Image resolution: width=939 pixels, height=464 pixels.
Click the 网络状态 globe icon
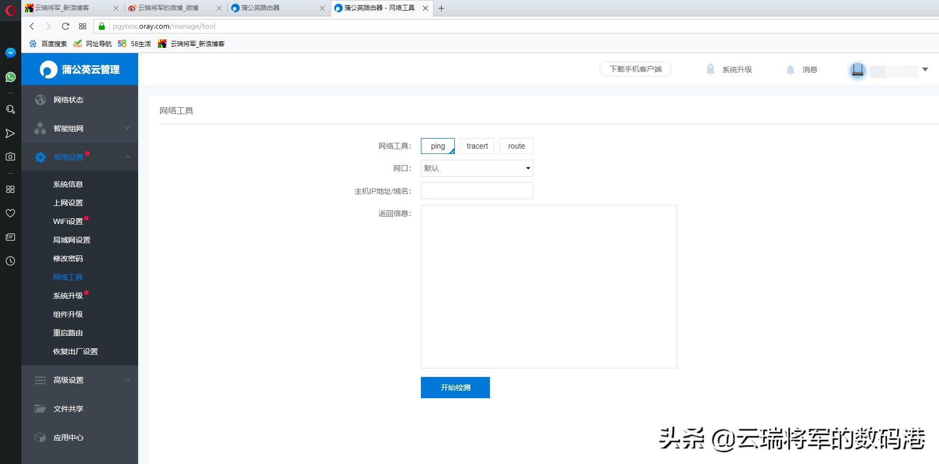tap(40, 100)
